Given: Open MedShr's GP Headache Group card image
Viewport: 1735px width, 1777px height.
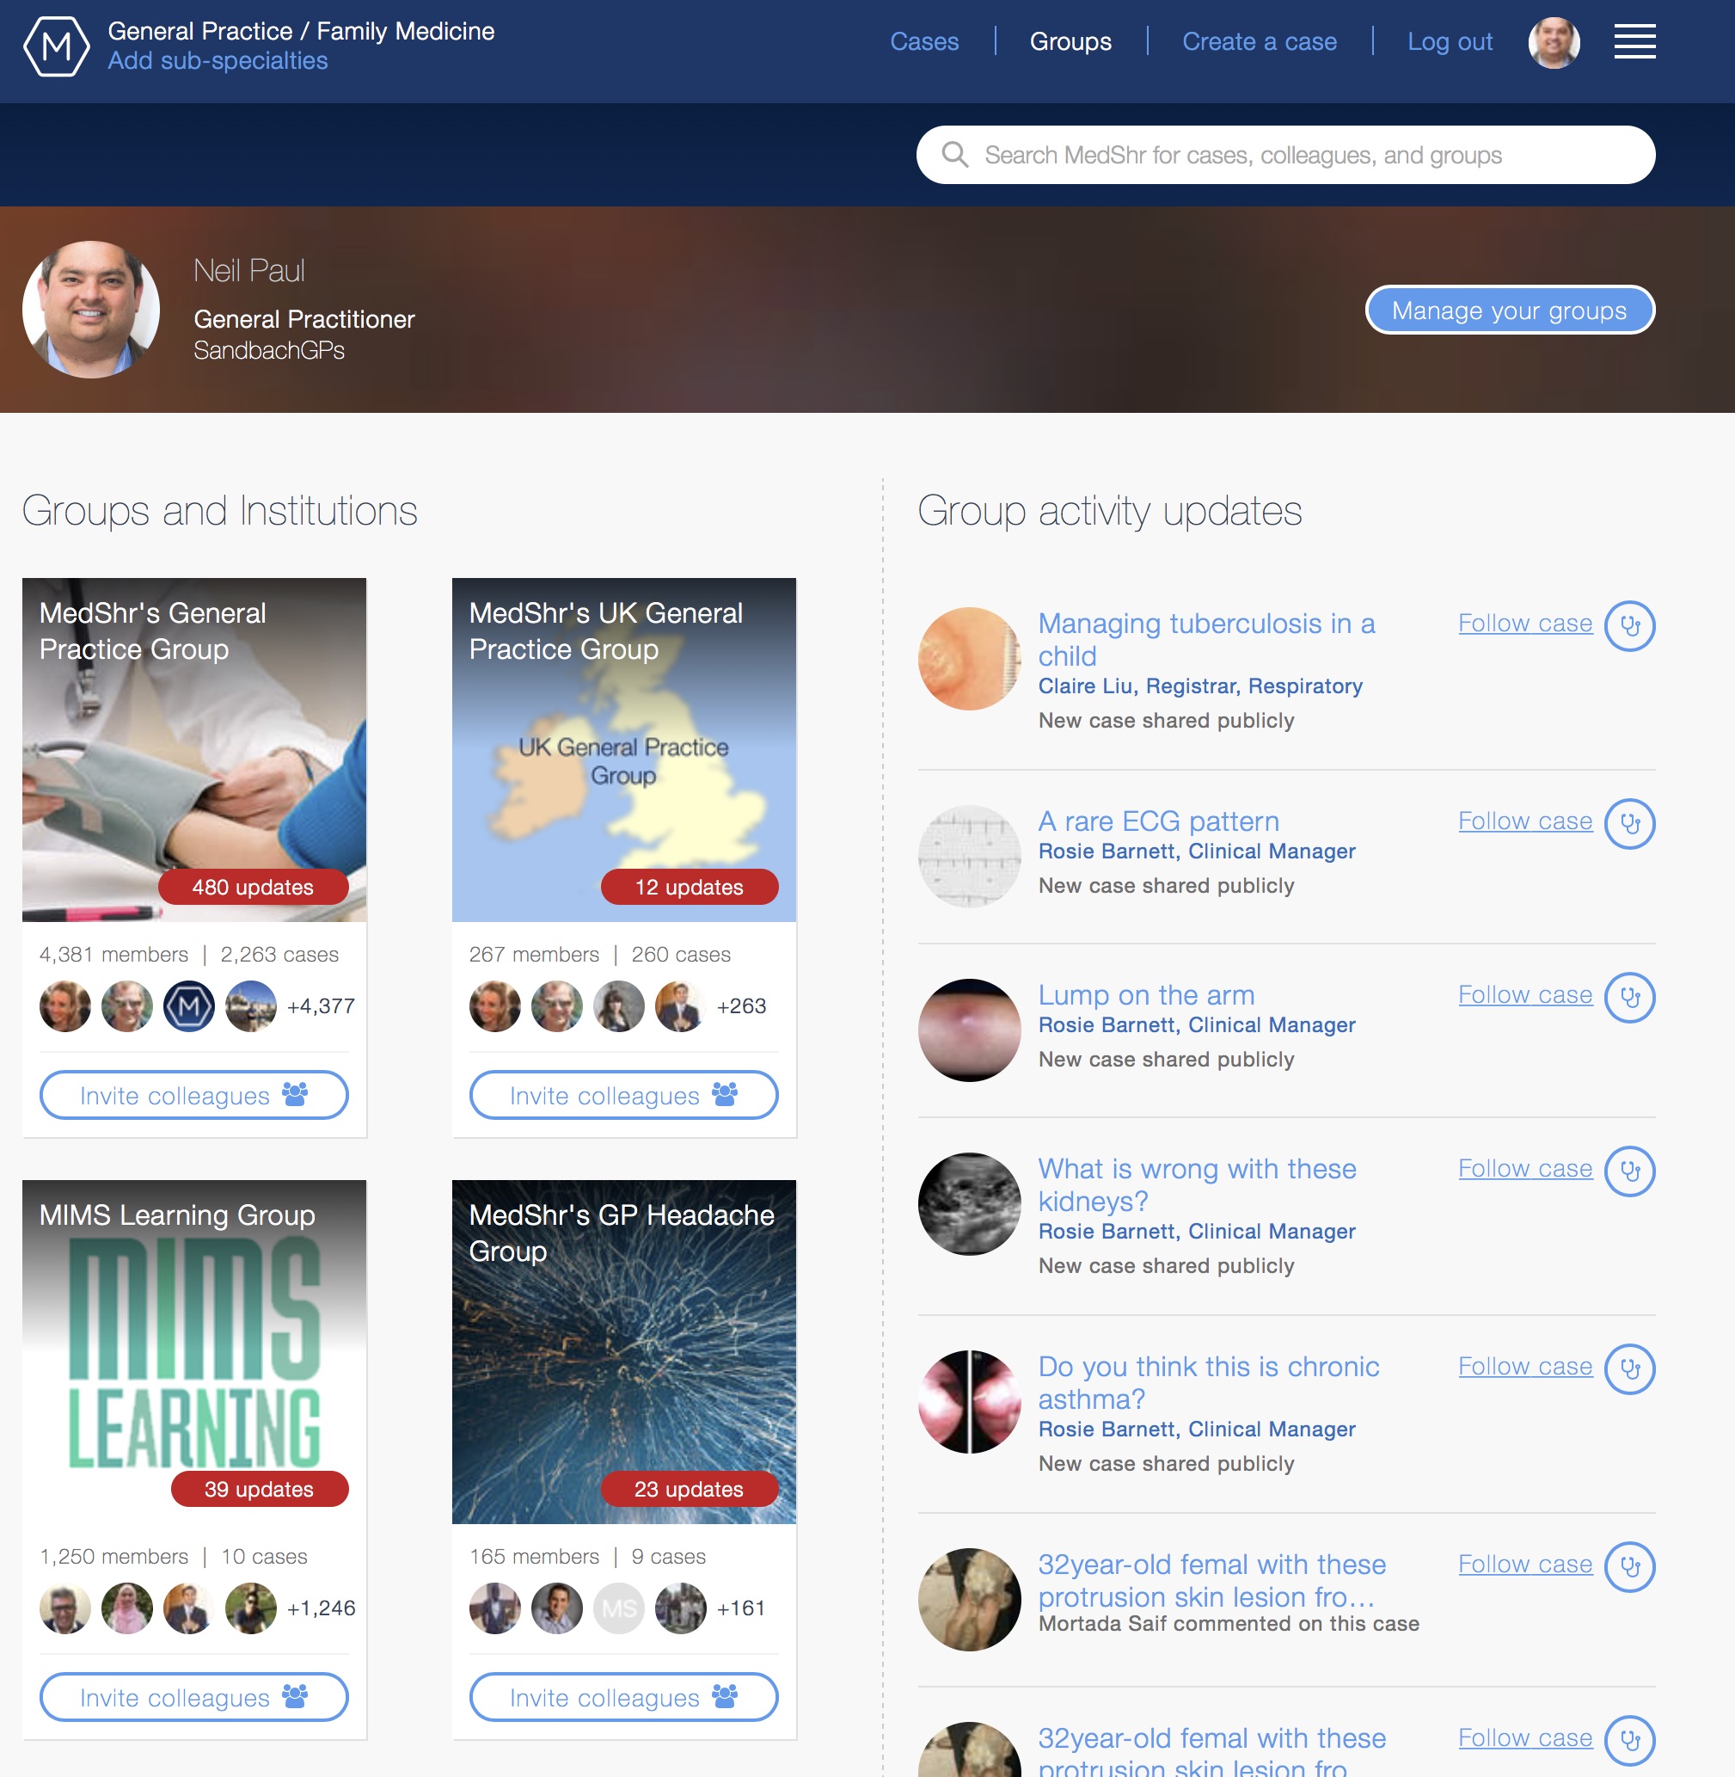Looking at the screenshot, I should coord(624,1351).
